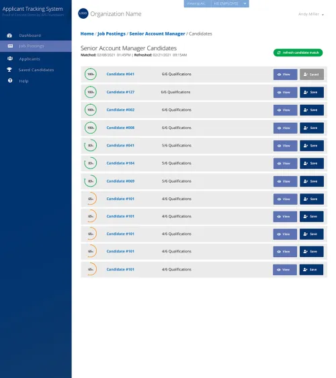Expand the Andy Miller user menu
336x378 pixels.
(311, 14)
